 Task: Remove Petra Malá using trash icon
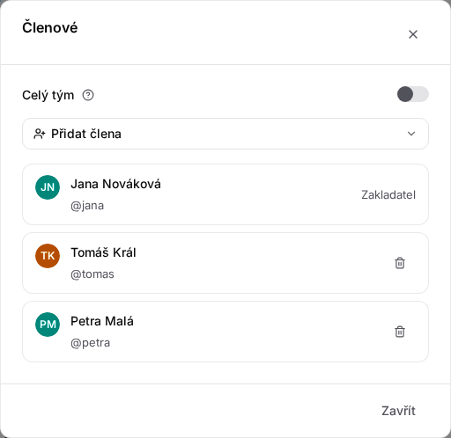click(400, 332)
